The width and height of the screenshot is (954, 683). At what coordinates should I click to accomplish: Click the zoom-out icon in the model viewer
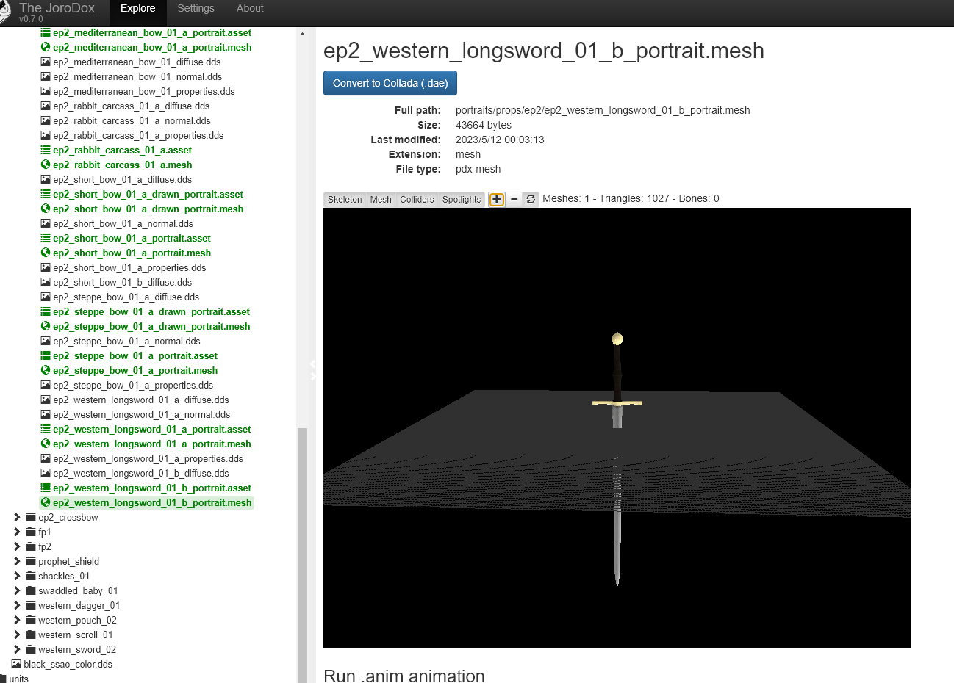[x=514, y=199]
